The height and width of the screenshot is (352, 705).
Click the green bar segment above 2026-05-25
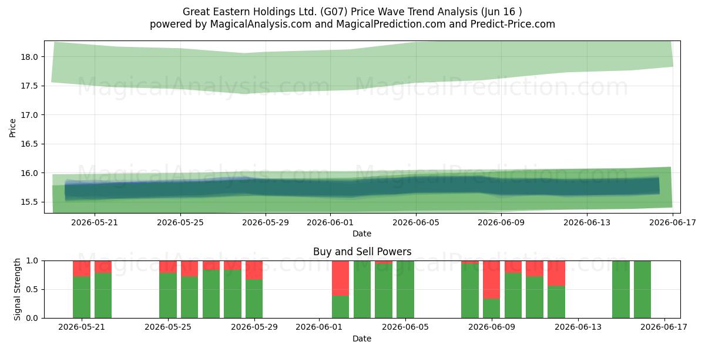click(168, 296)
